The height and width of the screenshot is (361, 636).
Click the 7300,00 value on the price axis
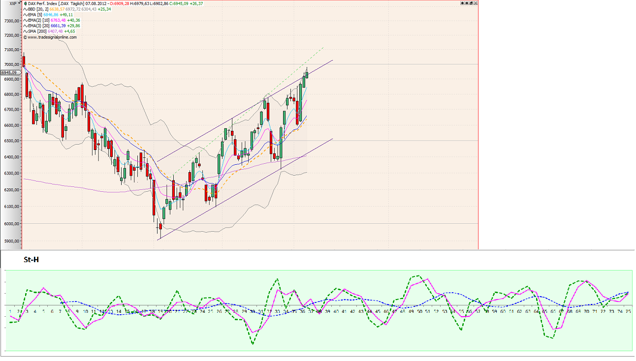coord(11,21)
